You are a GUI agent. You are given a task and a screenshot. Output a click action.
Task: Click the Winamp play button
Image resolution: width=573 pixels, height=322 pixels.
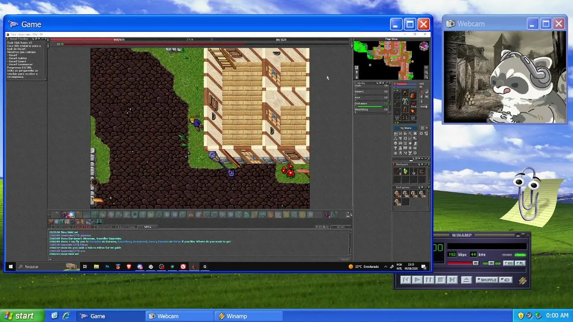pos(417,280)
